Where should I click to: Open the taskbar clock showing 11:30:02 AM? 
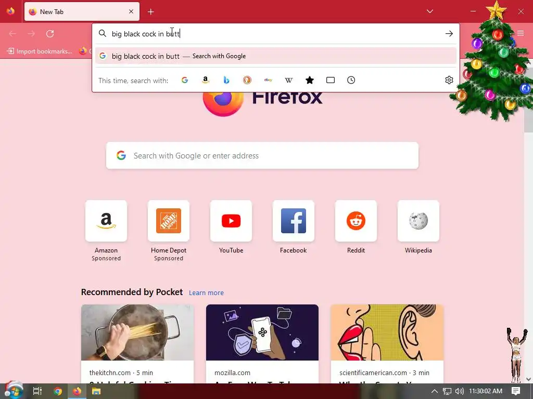point(486,391)
